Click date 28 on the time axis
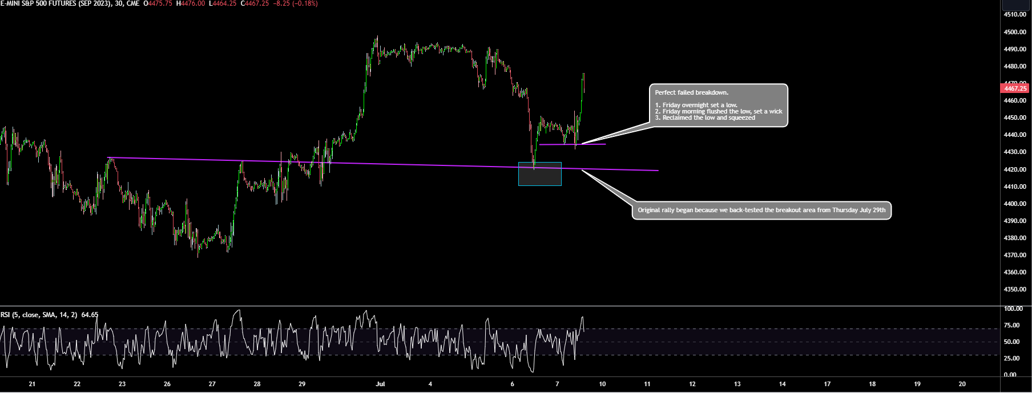 [257, 384]
